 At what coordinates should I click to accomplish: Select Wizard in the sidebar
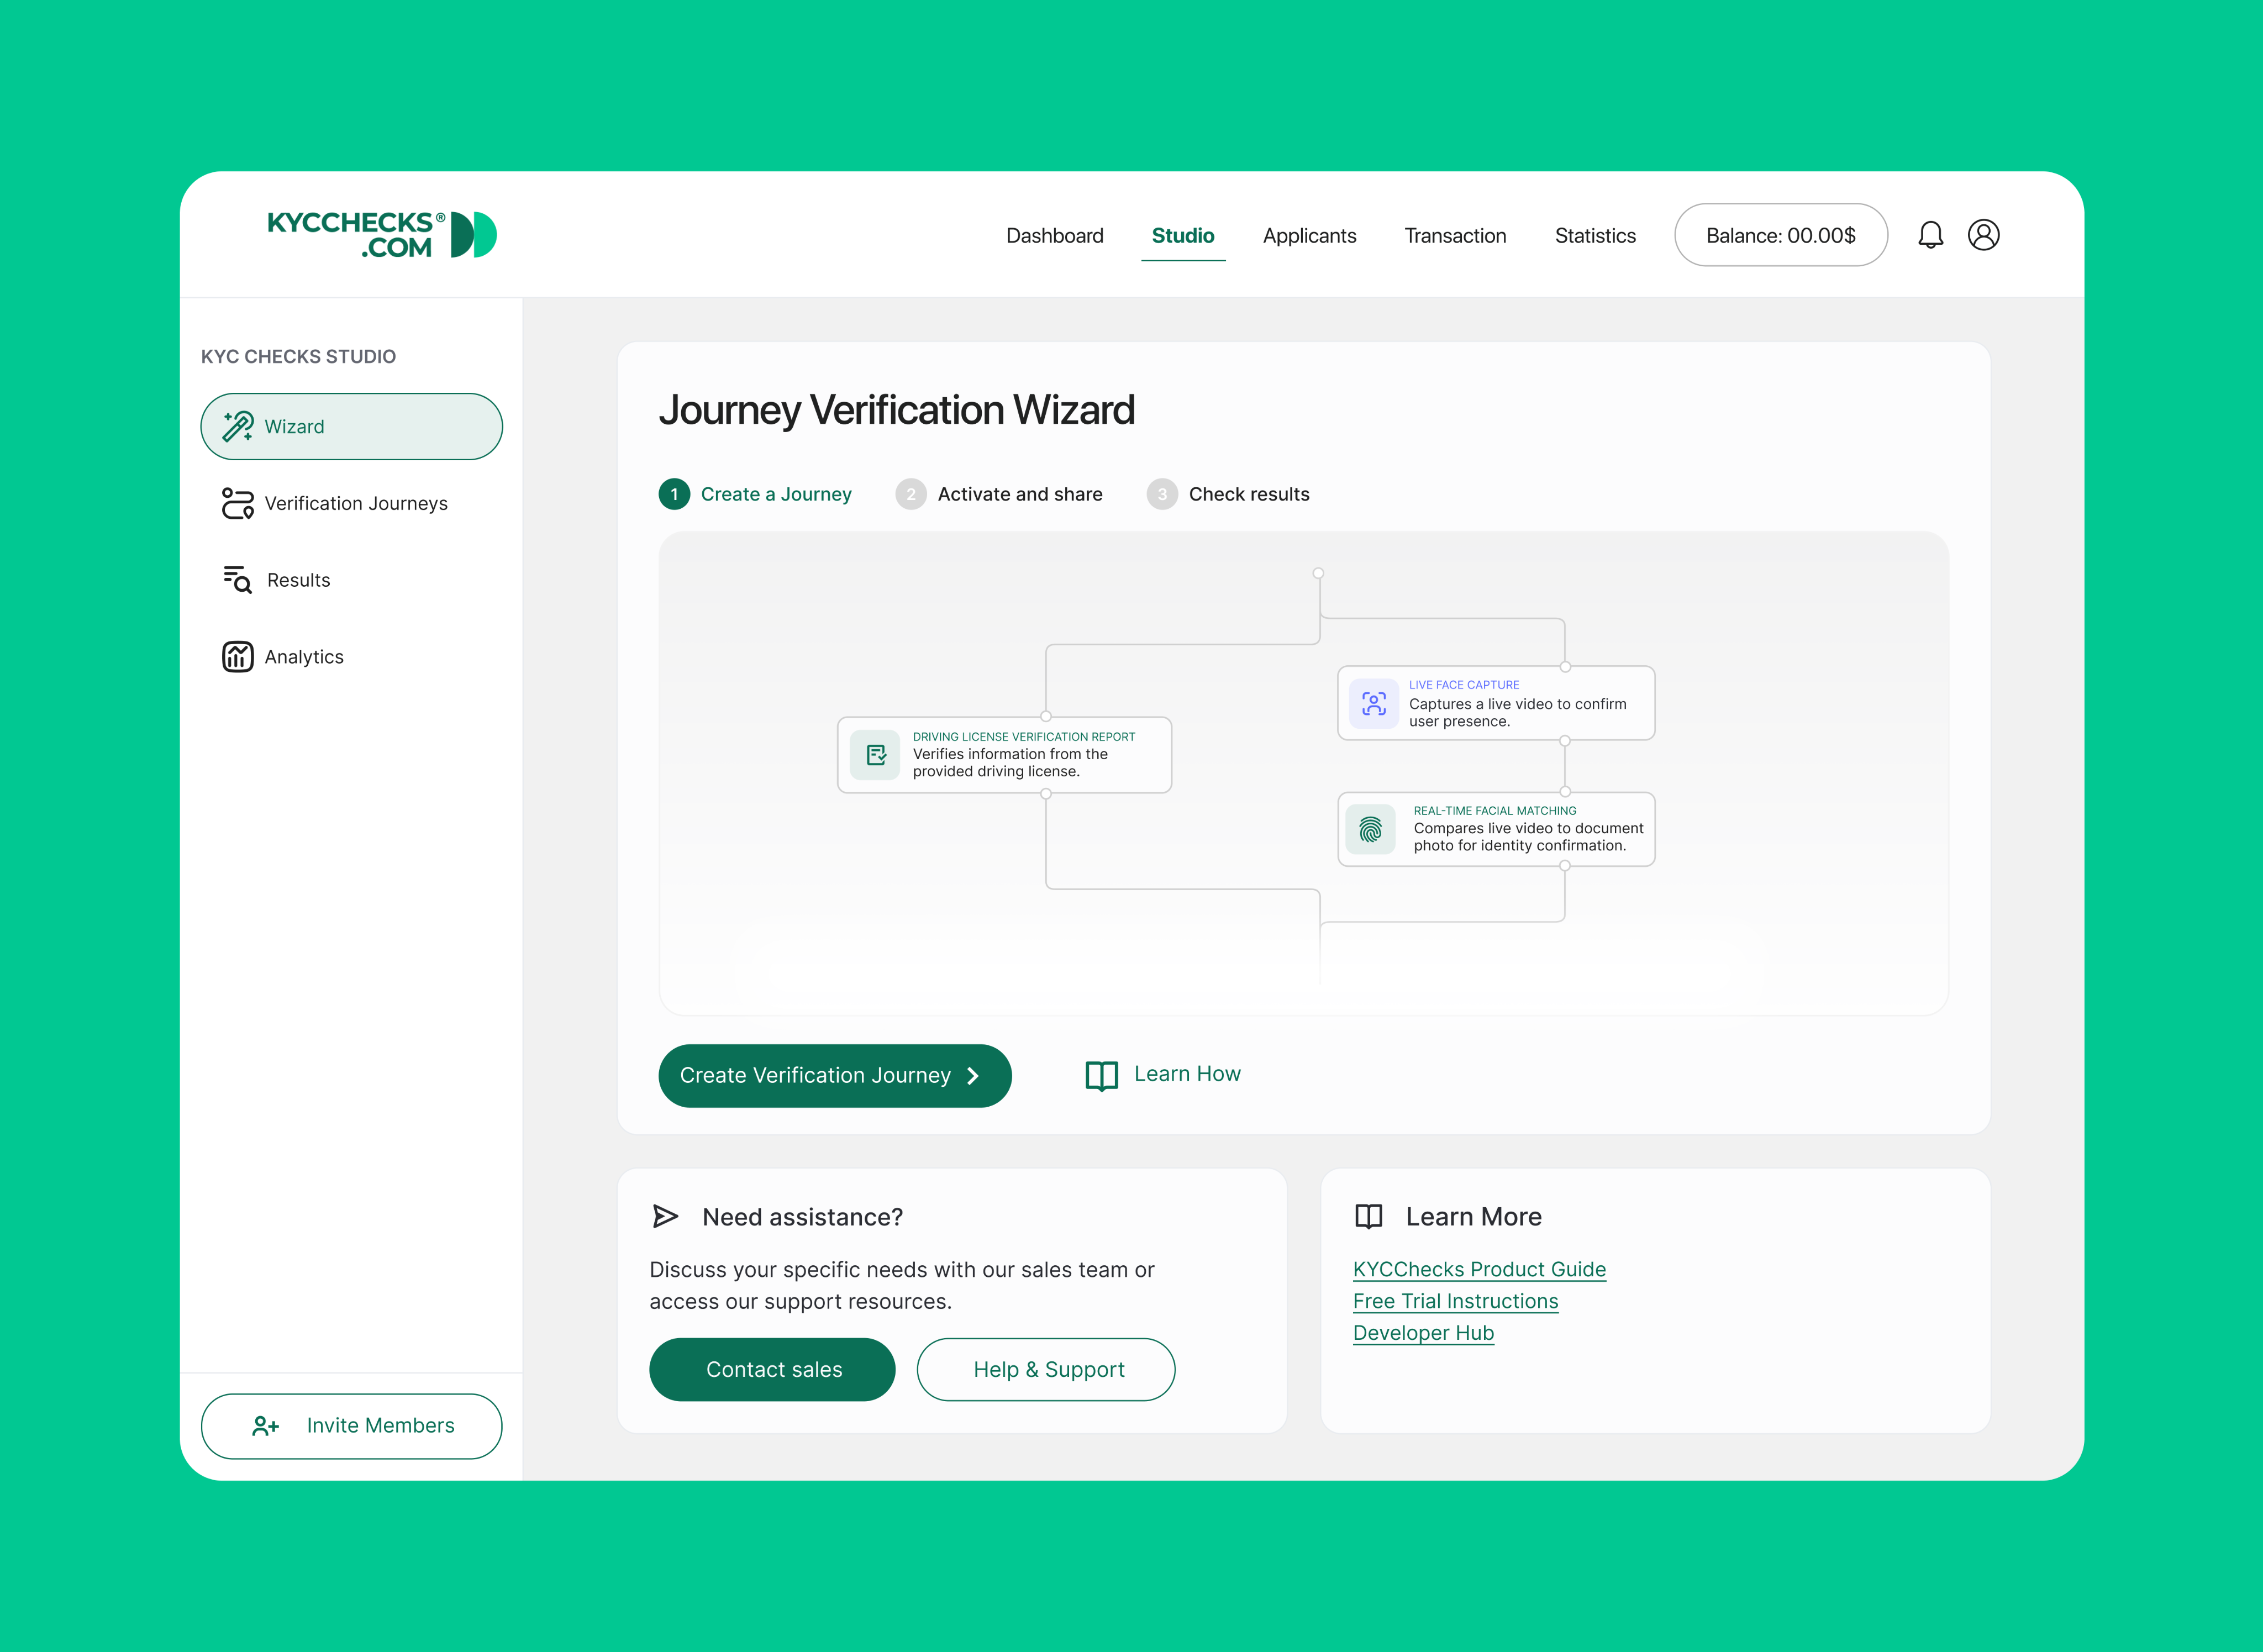point(352,427)
